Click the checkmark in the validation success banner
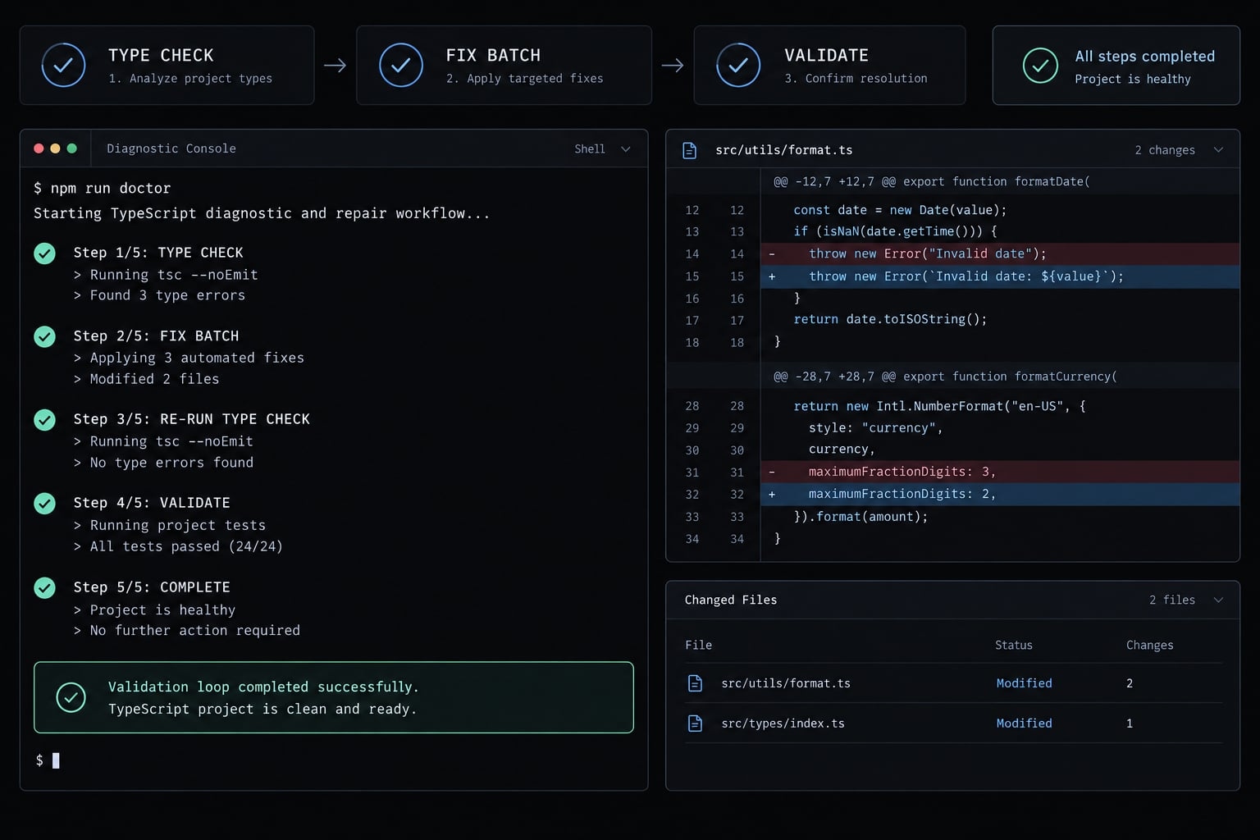1260x840 pixels. click(71, 697)
